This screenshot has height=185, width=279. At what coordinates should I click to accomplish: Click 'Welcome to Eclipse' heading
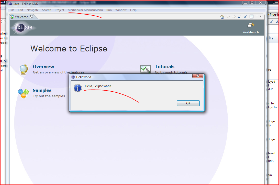[69, 49]
